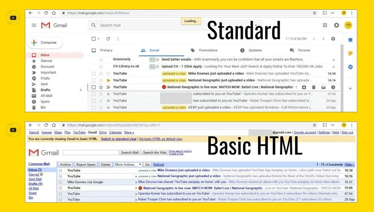Viewport: 374px width, 212px height.
Task: Check the box on the hovered Standard view email
Action: [93, 87]
